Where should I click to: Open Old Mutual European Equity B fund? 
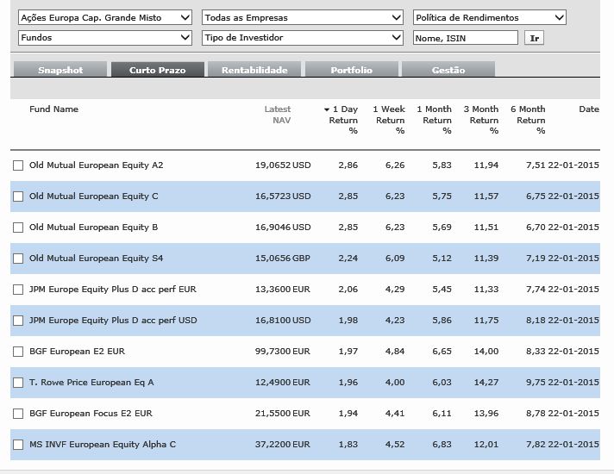(94, 227)
